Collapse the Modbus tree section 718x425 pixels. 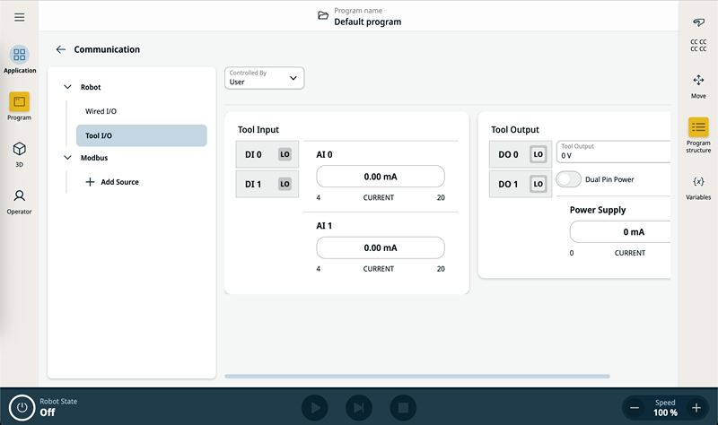coord(67,158)
